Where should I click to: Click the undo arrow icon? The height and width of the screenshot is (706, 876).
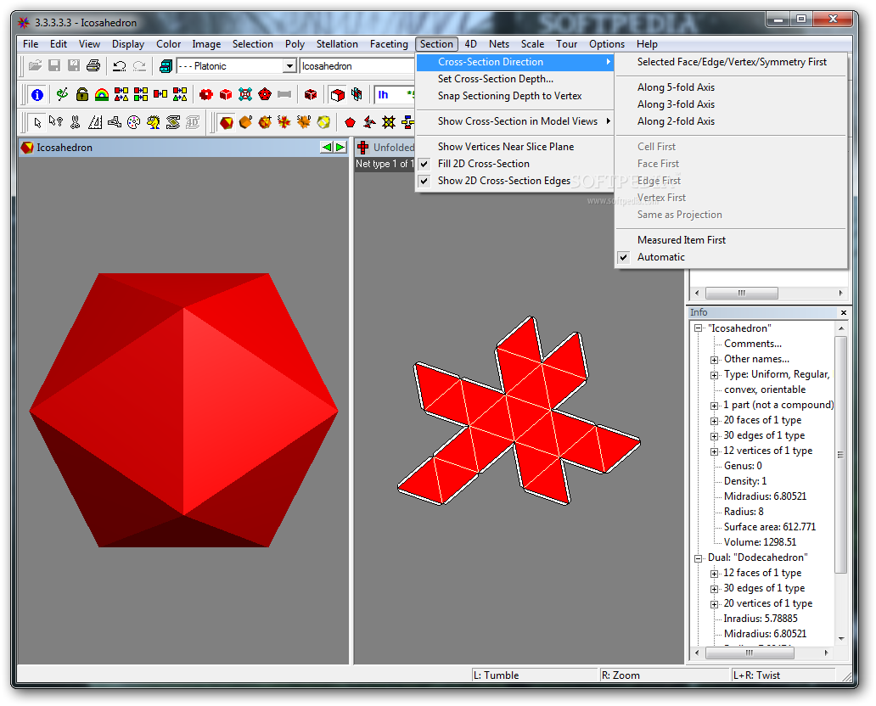pyautogui.click(x=120, y=65)
